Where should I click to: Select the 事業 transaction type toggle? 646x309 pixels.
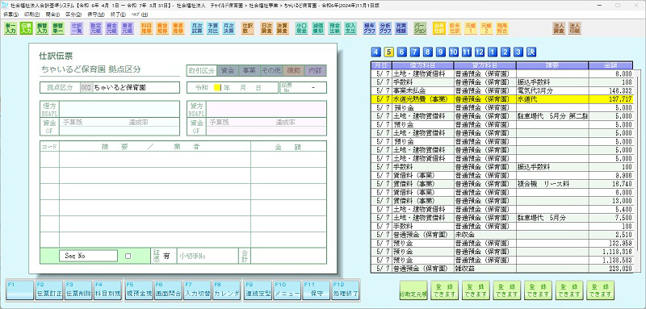250,70
